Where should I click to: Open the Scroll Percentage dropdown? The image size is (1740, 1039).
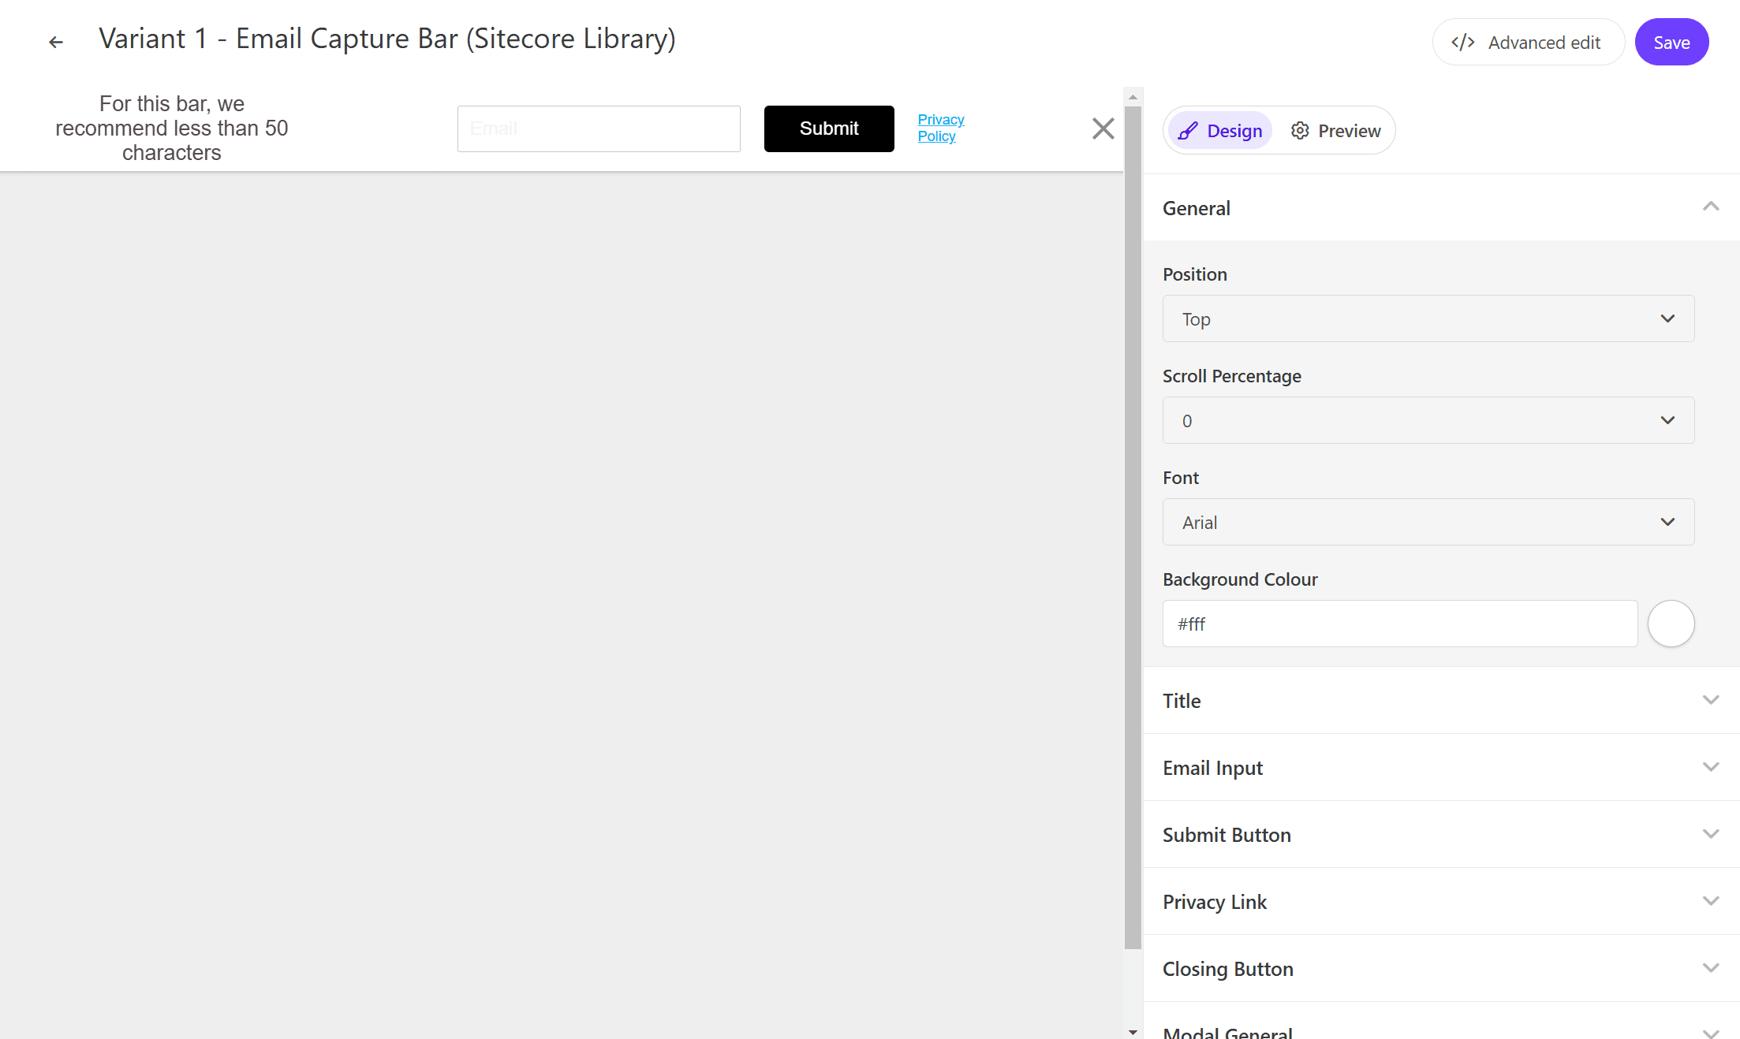1428,421
